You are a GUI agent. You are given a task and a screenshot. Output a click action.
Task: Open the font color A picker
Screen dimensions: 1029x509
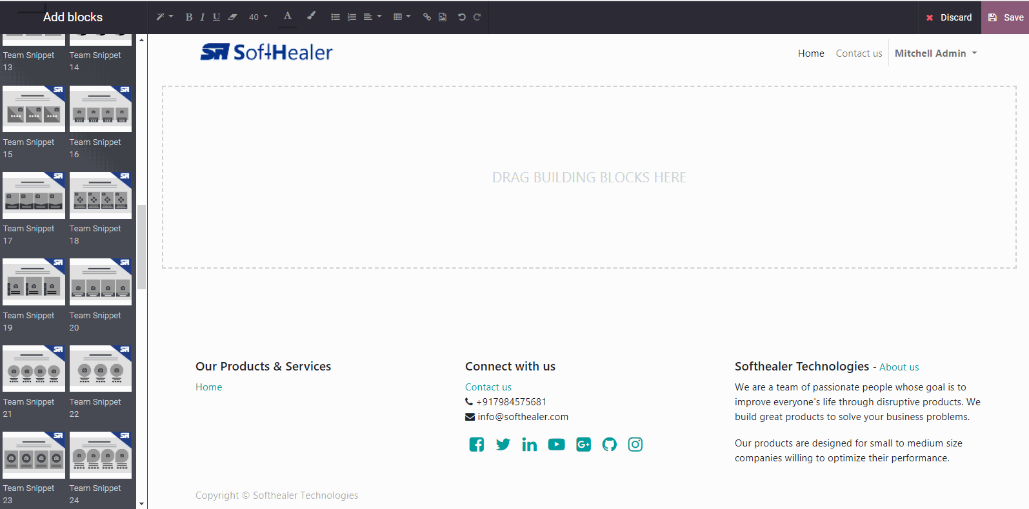point(288,16)
